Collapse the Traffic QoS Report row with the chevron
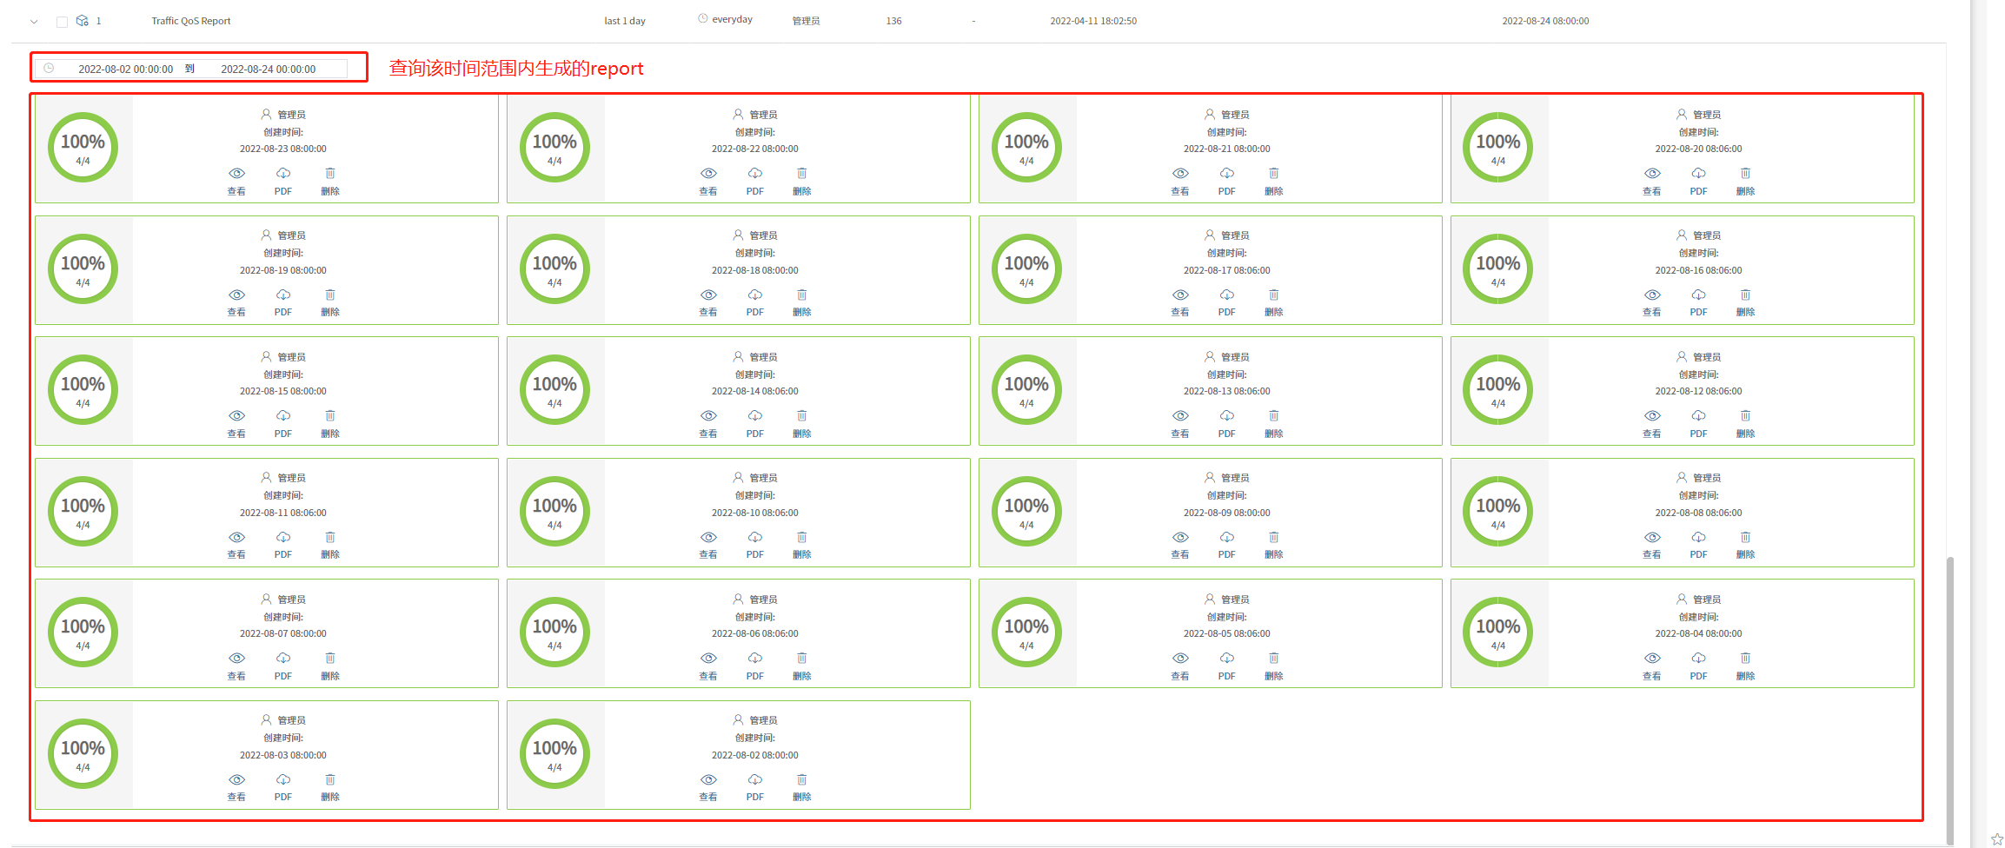The width and height of the screenshot is (2005, 848). pyautogui.click(x=34, y=22)
